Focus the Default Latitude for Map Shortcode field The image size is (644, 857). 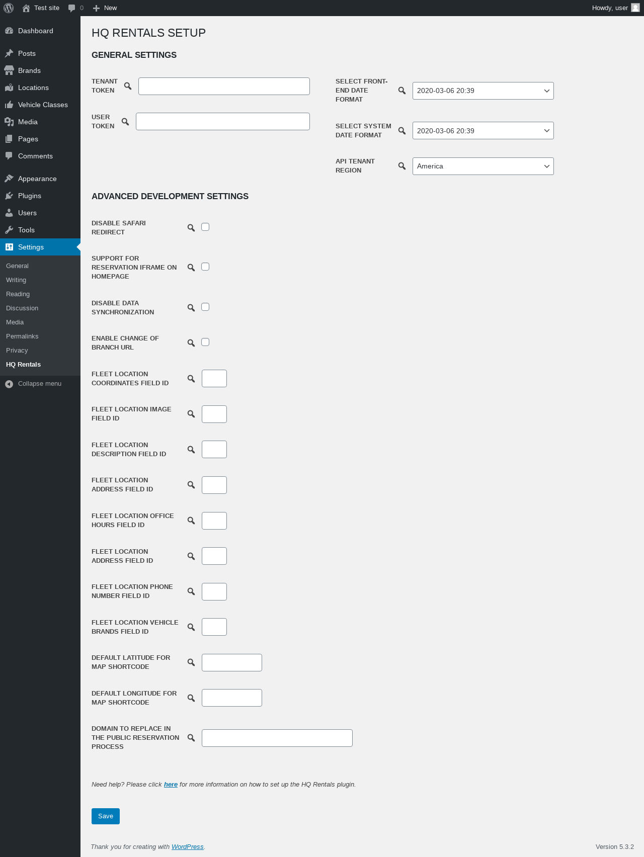click(232, 663)
